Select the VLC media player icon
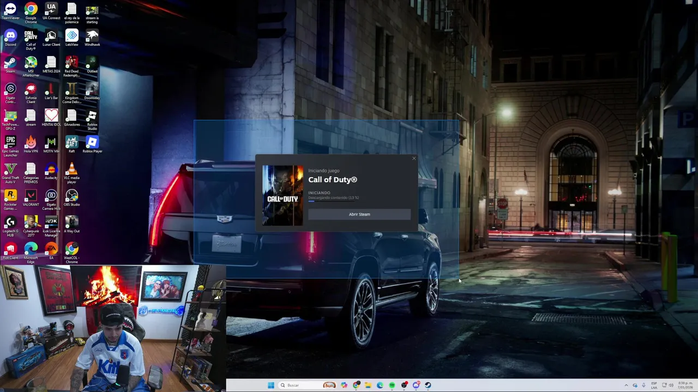The height and width of the screenshot is (392, 698). 72,173
